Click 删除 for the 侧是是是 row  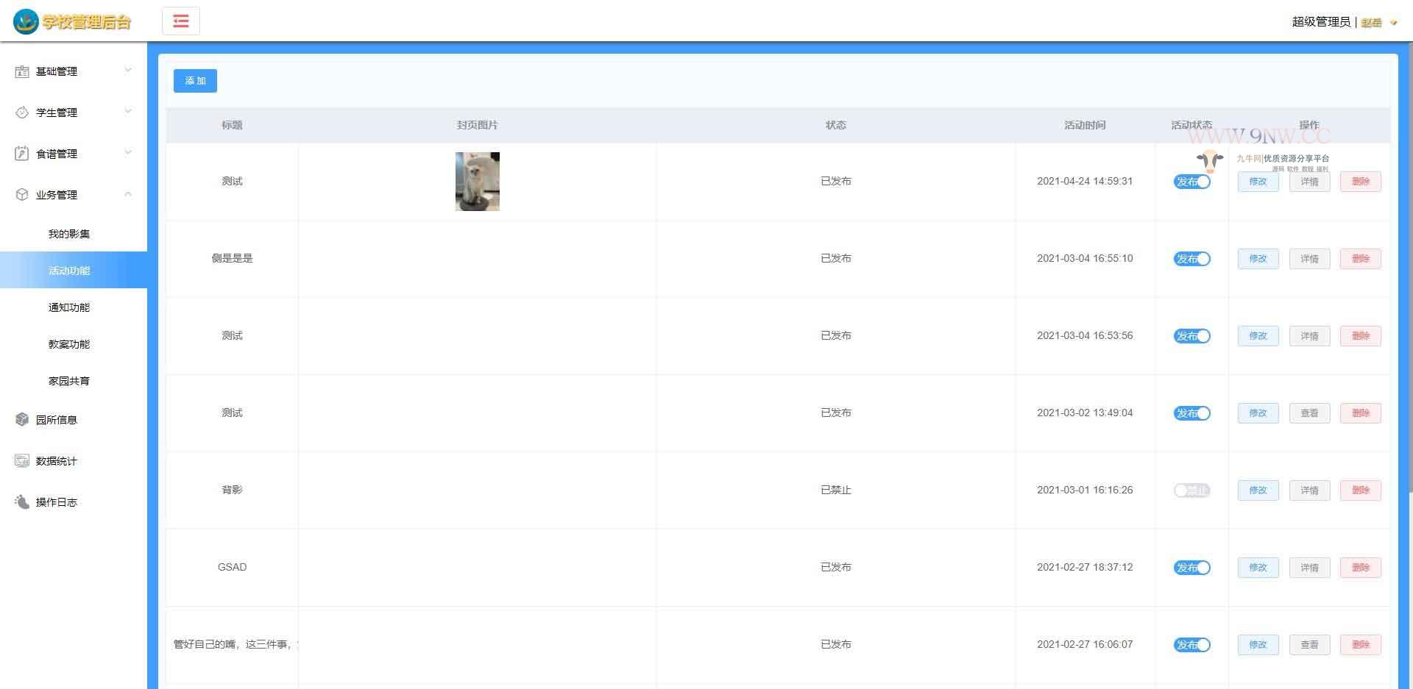[1360, 259]
